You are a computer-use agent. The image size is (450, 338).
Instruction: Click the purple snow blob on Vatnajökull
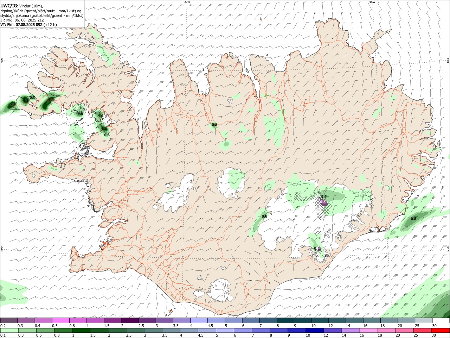point(323,202)
